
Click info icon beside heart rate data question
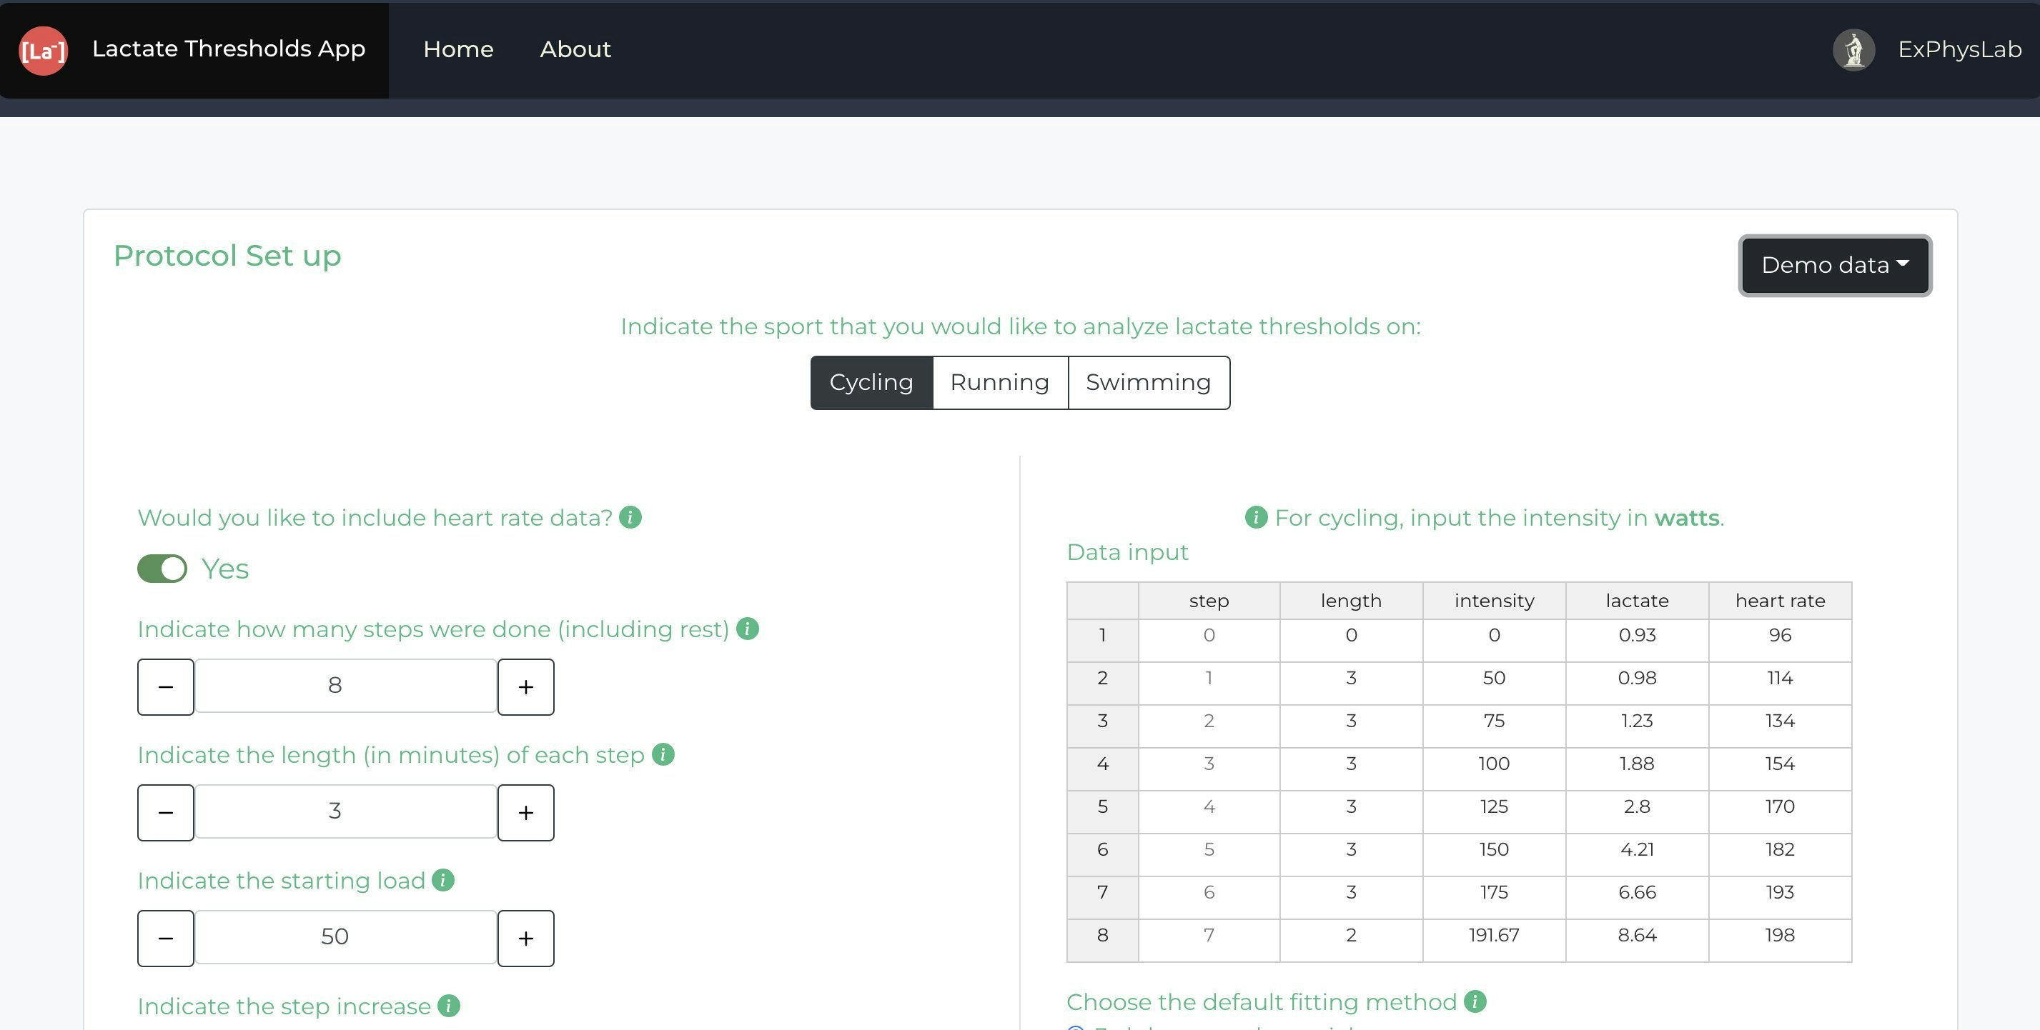tap(630, 516)
